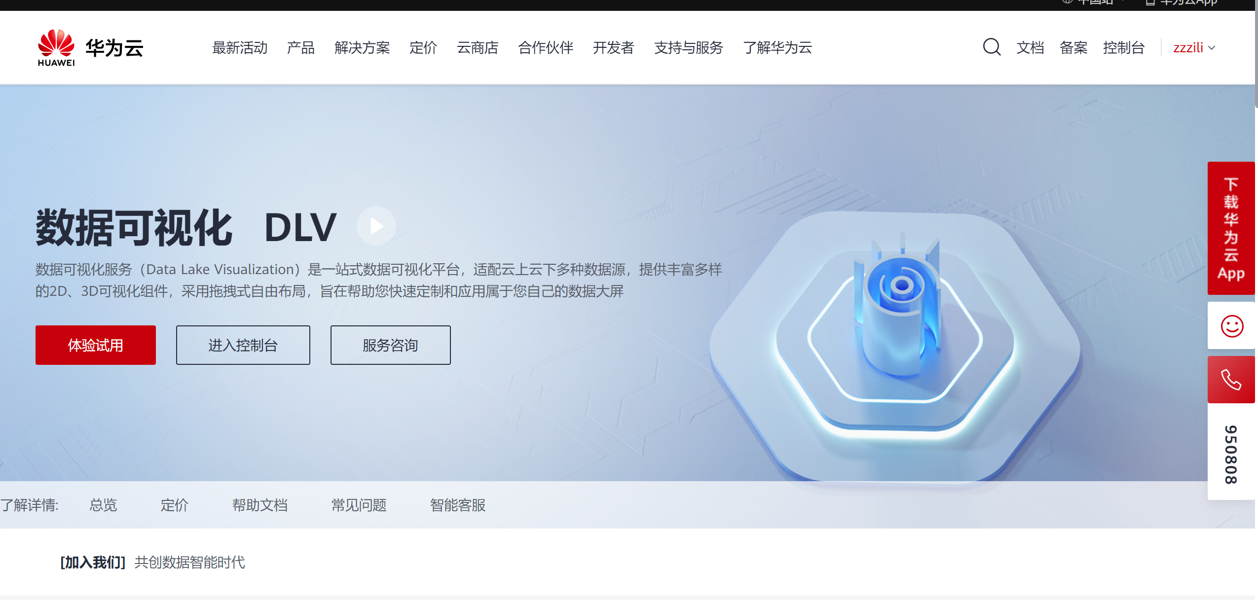
Task: Select the 智能客服 link
Action: click(458, 505)
